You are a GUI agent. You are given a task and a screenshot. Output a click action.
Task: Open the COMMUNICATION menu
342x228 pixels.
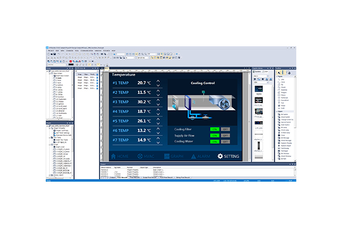point(86,51)
